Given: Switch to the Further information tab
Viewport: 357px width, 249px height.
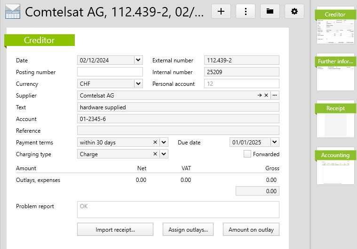Looking at the screenshot, I should coord(335,61).
